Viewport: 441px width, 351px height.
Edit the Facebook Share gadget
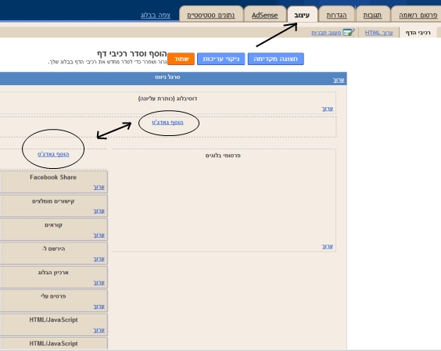click(x=99, y=187)
